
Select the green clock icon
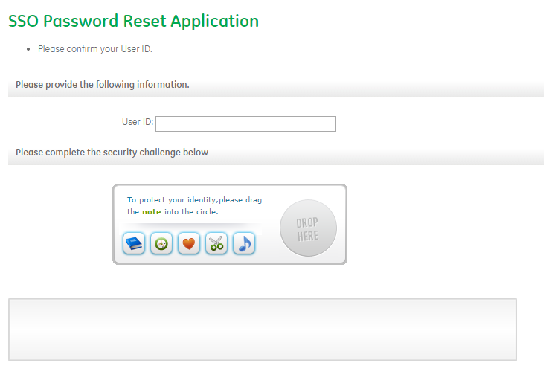coord(161,243)
